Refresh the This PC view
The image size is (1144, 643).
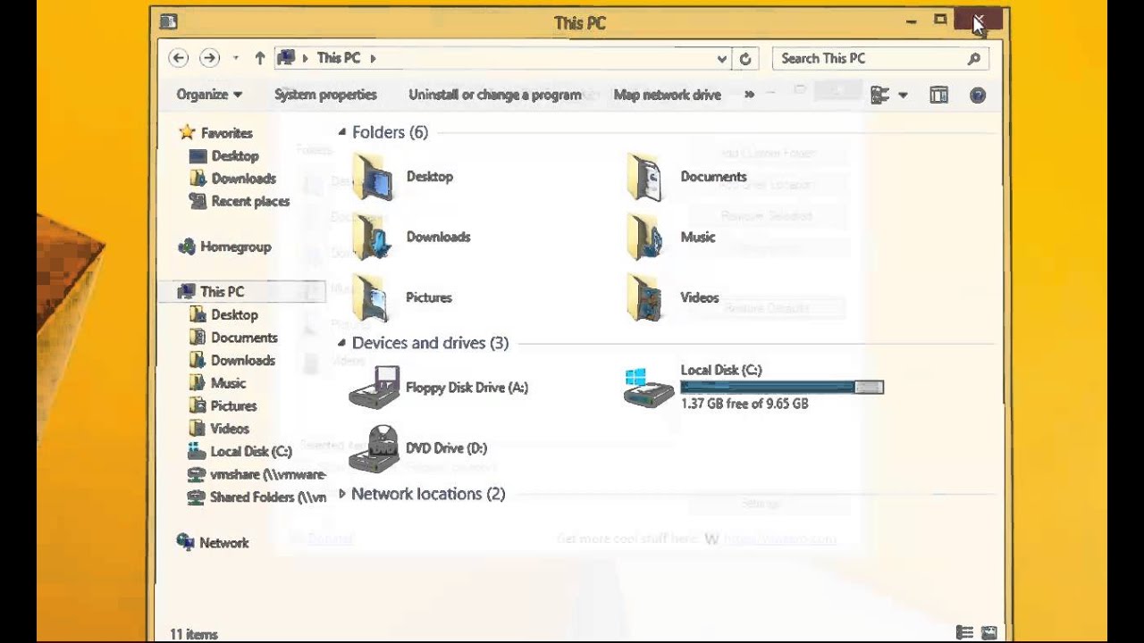tap(745, 59)
